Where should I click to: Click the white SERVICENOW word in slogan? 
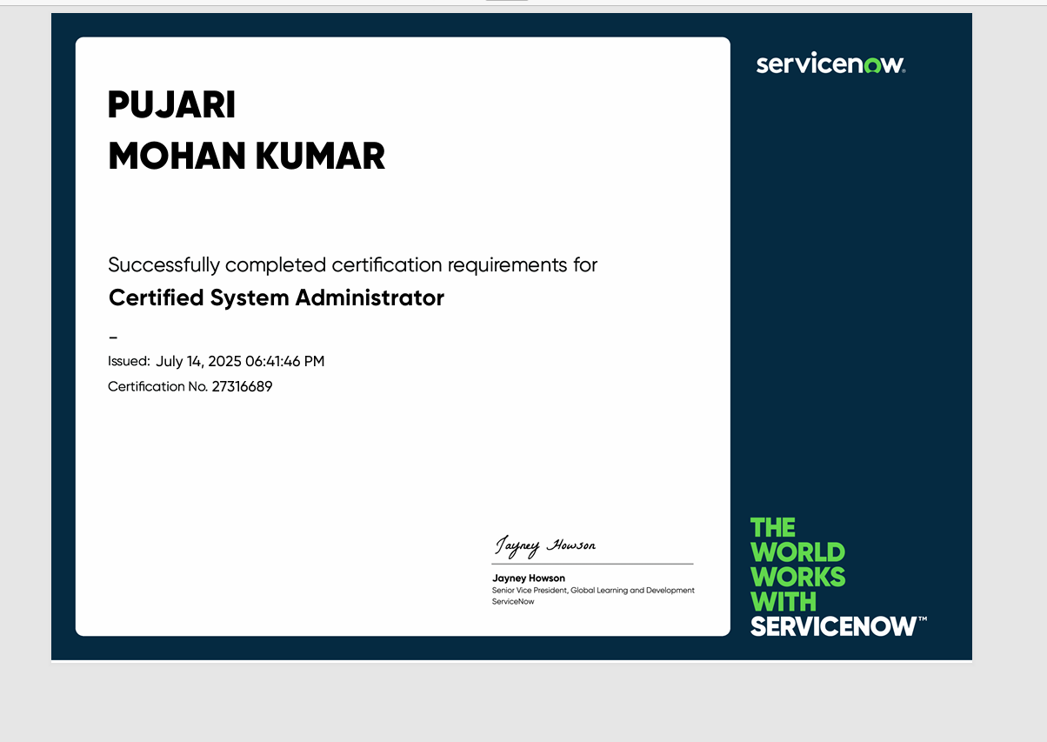coord(834,626)
